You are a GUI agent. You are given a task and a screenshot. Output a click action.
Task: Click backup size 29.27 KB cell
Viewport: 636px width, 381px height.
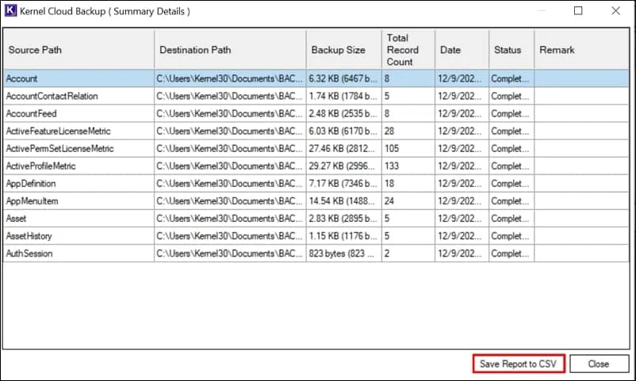(x=344, y=166)
